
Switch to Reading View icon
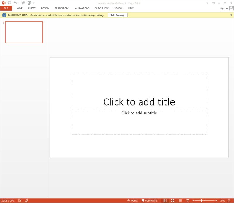180,200
